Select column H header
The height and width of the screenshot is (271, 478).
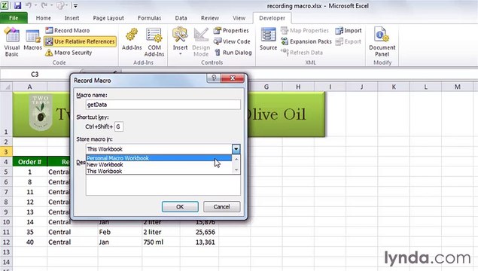[298, 87]
